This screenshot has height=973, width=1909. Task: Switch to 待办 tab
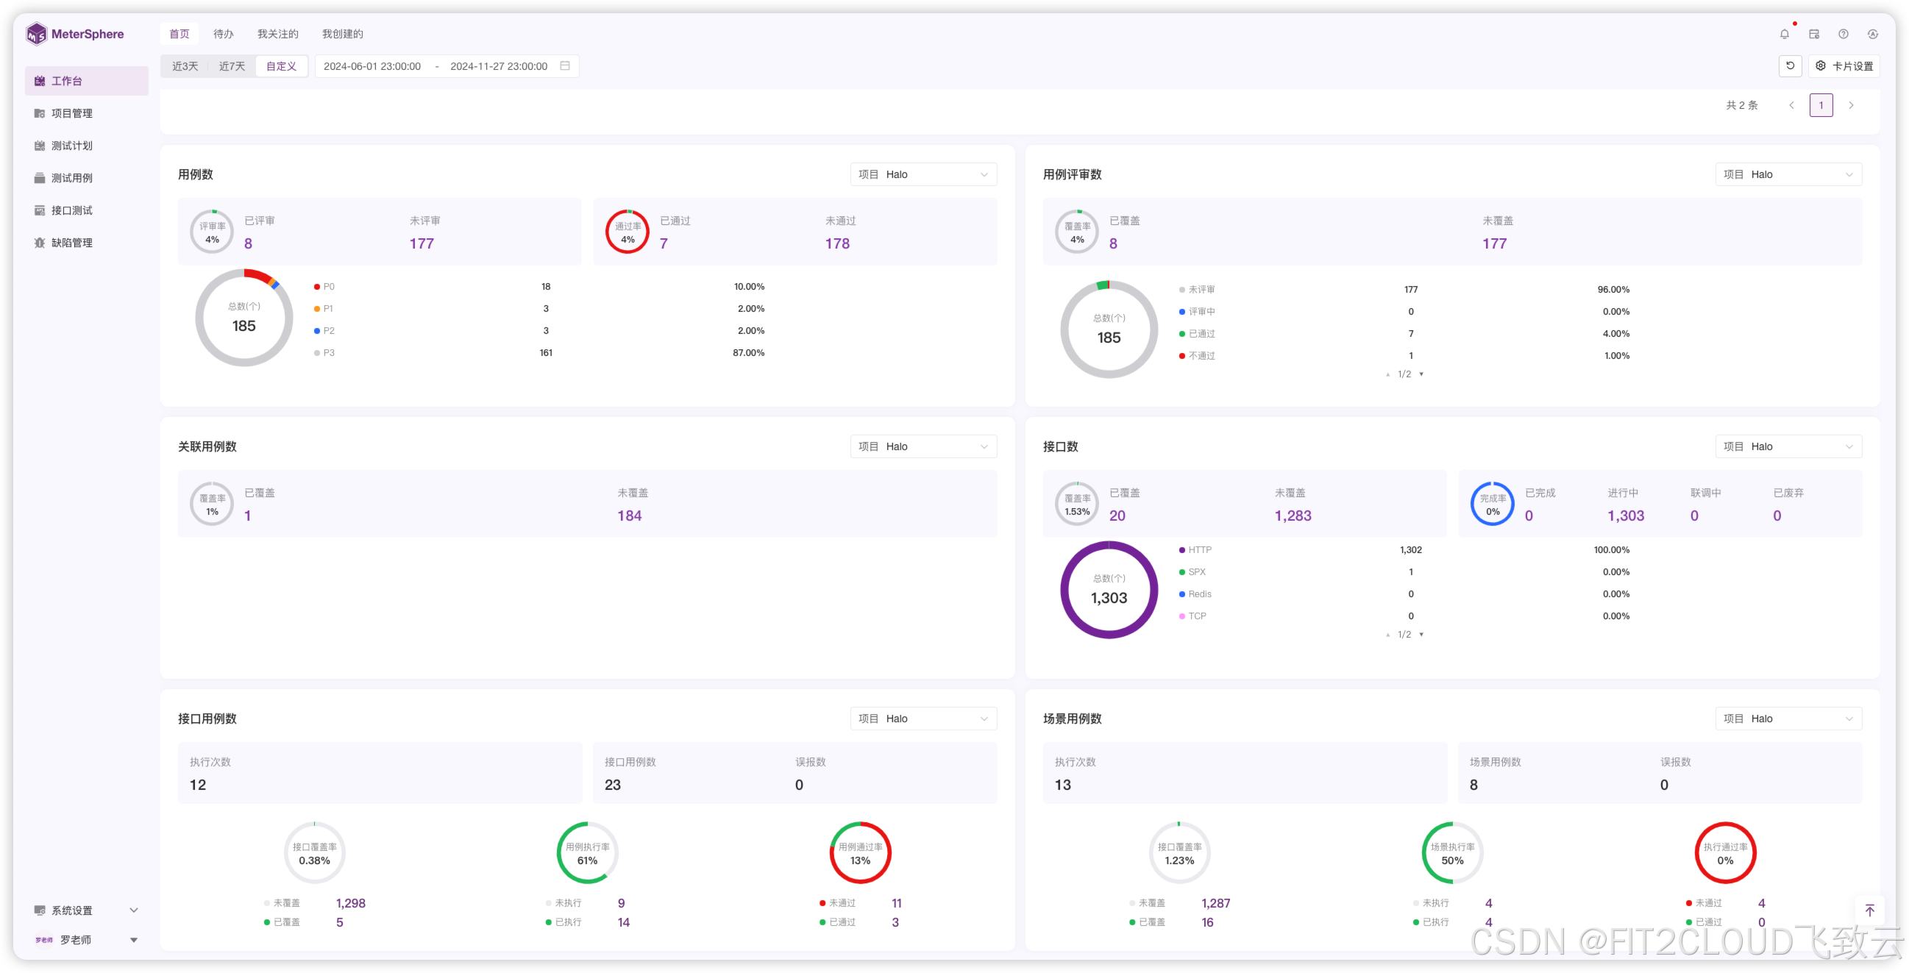tap(223, 34)
